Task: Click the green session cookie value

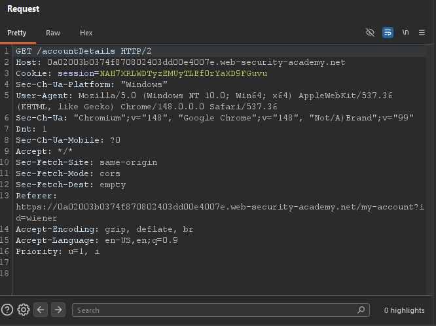Action: coord(183,73)
